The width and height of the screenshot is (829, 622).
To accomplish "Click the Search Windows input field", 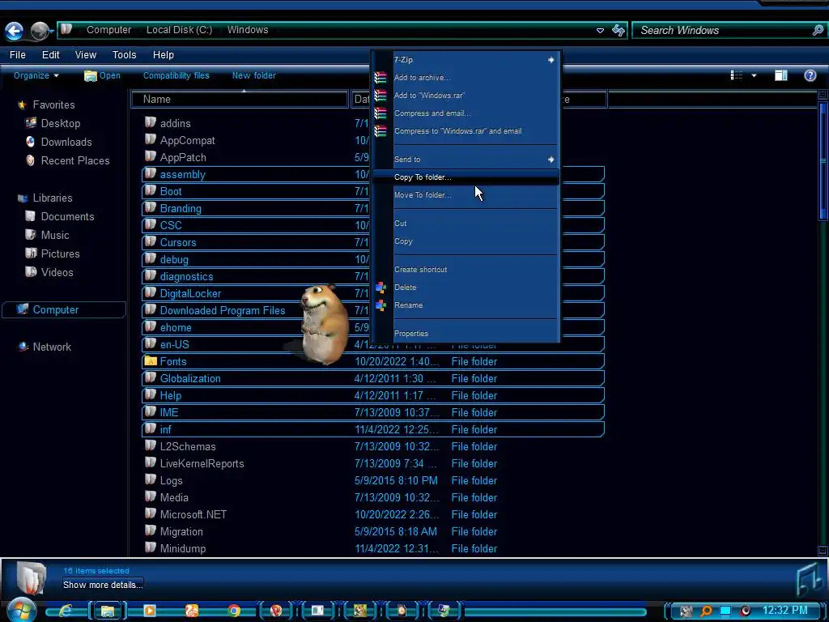I will point(723,31).
